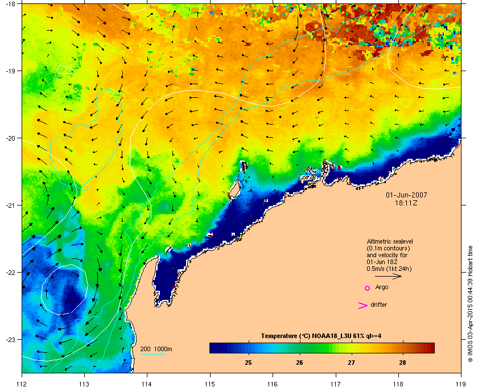This screenshot has height=387, width=478.
Task: Click the longitude axis label 118
Action: point(398,384)
